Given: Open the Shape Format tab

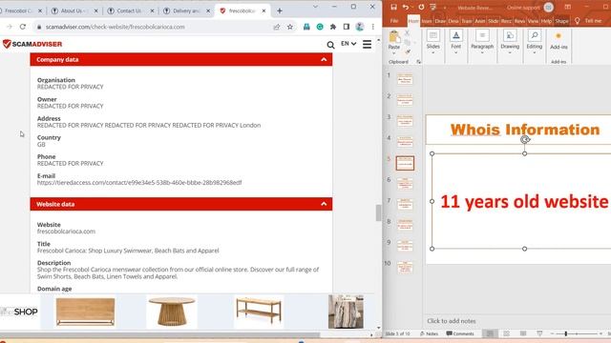Looking at the screenshot, I should pyautogui.click(x=561, y=21).
